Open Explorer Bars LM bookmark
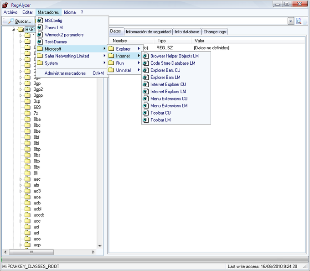Viewport: 310px width, 271px height. (176, 78)
